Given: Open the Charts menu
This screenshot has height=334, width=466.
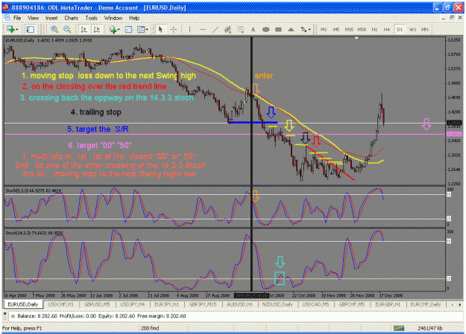Looking at the screenshot, I should [72, 18].
